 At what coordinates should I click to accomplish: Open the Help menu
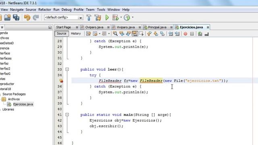126,10
